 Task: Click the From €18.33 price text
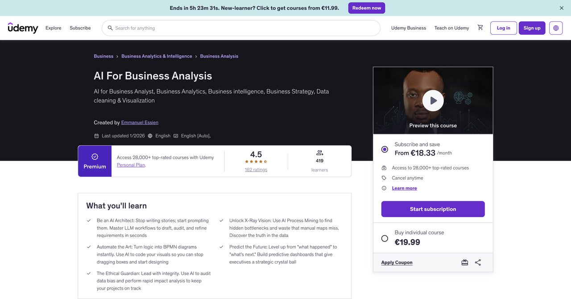415,153
